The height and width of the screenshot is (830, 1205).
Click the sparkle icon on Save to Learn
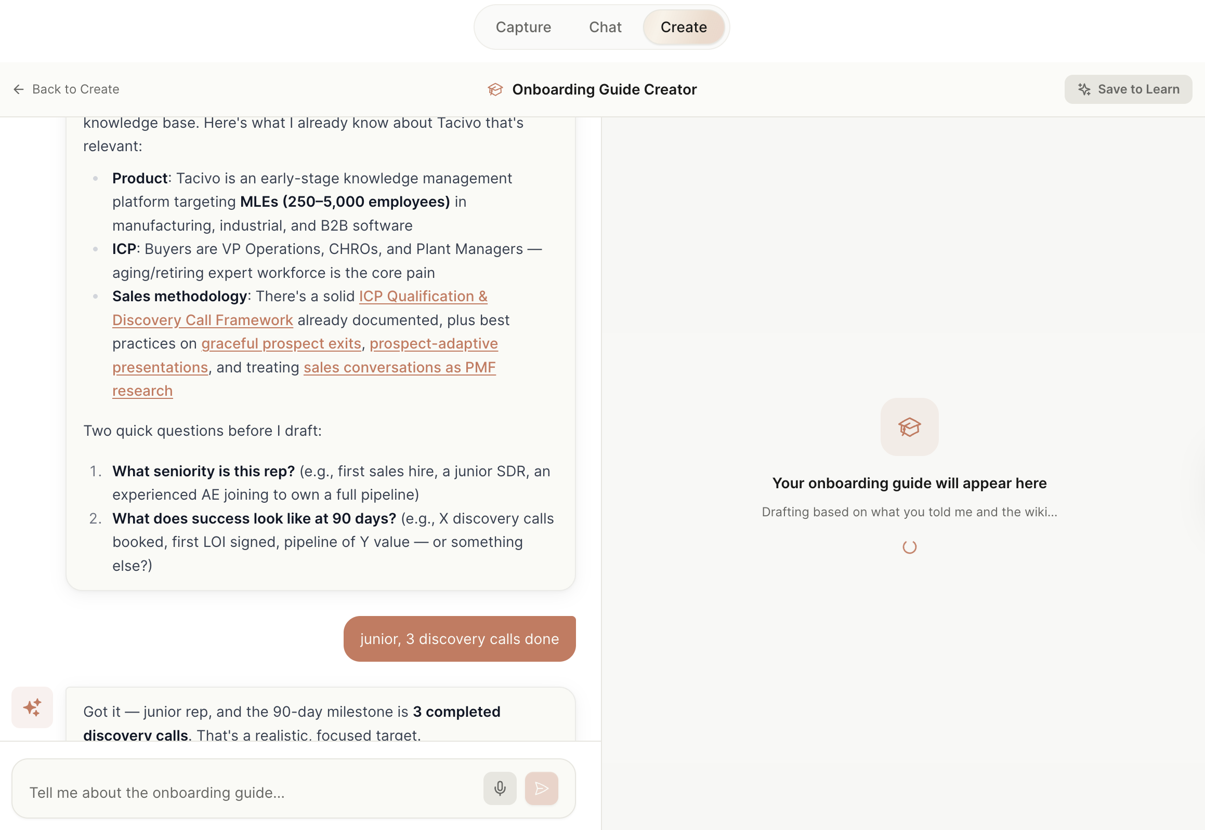1084,89
